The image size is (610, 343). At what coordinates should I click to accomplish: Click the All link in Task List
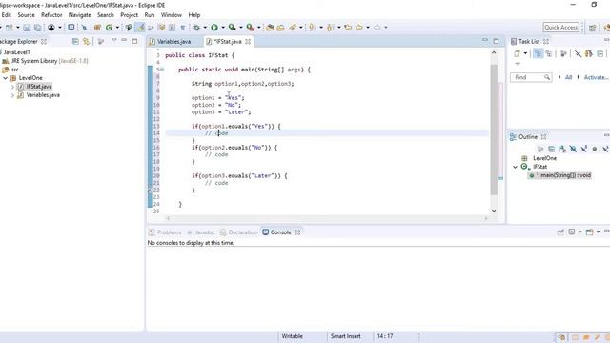pyautogui.click(x=568, y=77)
